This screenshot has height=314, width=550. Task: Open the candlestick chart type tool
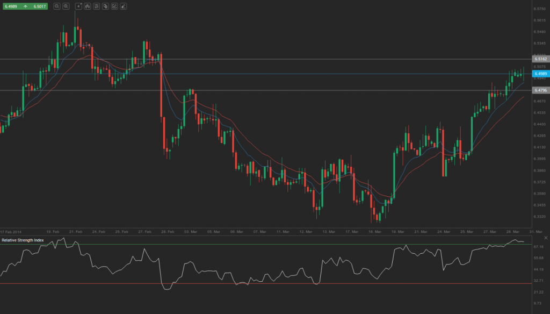click(88, 6)
